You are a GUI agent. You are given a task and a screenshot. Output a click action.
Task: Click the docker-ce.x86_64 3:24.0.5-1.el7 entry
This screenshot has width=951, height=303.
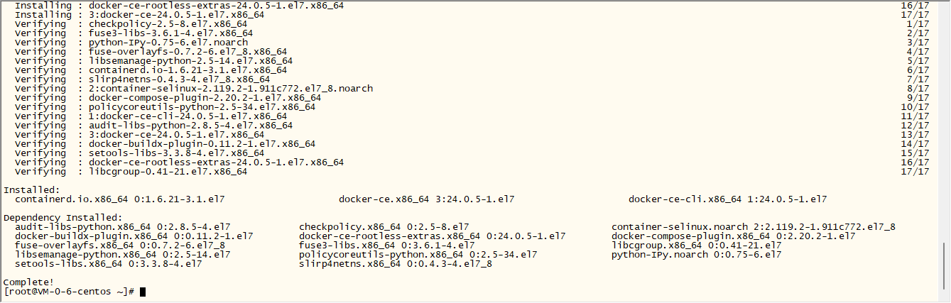point(427,199)
